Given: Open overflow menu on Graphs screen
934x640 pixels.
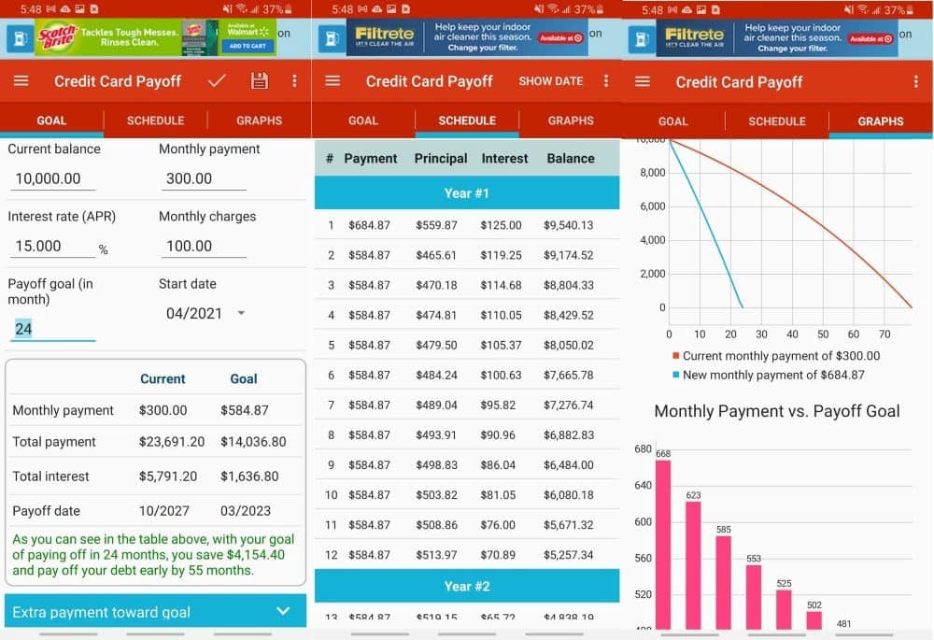Looking at the screenshot, I should [x=916, y=81].
